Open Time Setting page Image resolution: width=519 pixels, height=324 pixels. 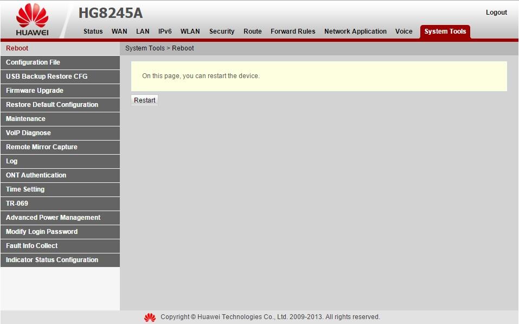point(60,189)
